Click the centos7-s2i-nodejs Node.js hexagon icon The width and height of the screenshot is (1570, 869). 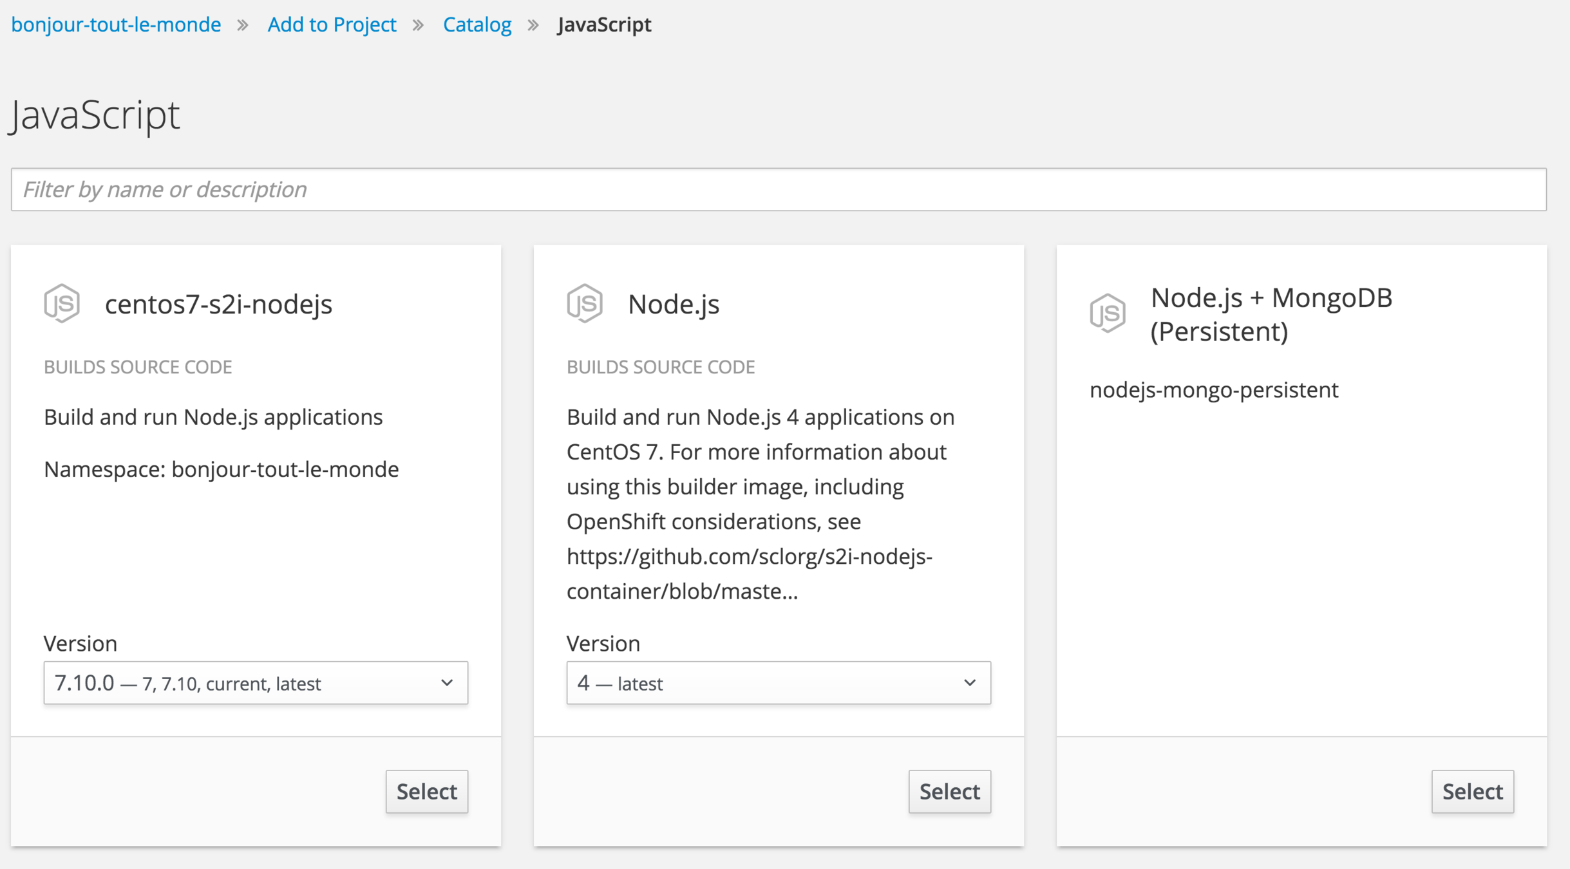click(62, 303)
